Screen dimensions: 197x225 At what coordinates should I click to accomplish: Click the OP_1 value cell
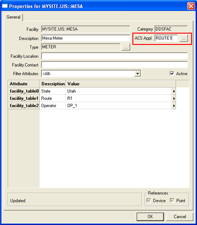(119, 106)
